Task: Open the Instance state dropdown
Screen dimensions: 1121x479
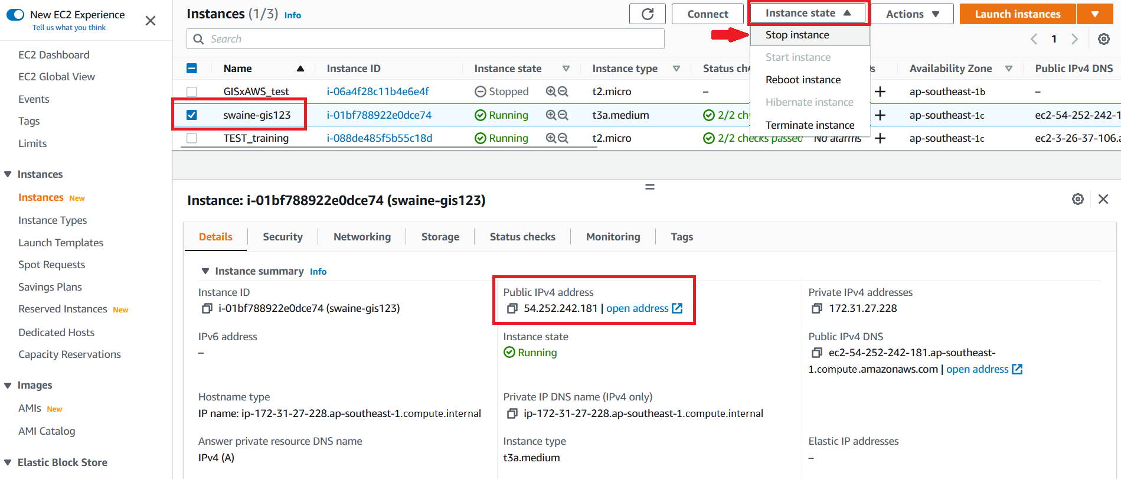Action: [x=808, y=13]
